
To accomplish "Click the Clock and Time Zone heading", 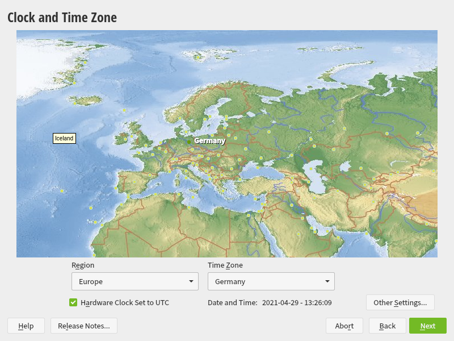I will tap(62, 18).
